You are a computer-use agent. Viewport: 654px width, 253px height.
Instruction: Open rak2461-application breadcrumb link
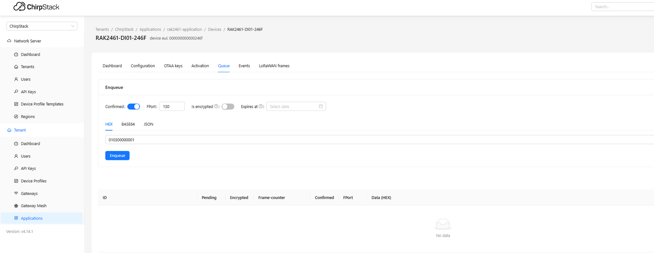184,30
